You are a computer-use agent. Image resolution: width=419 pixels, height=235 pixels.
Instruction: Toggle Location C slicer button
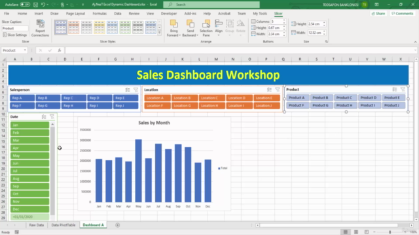212,98
